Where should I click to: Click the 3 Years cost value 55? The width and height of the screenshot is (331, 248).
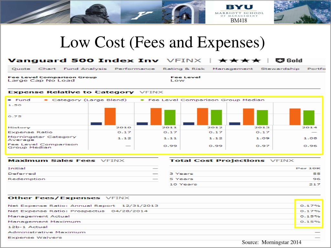click(317, 173)
